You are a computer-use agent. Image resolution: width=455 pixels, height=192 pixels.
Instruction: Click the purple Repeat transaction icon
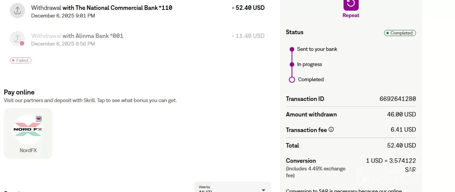(x=351, y=4)
